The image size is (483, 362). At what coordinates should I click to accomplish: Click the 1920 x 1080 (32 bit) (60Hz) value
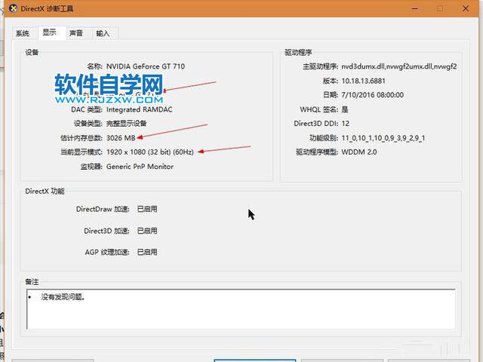pos(150,152)
